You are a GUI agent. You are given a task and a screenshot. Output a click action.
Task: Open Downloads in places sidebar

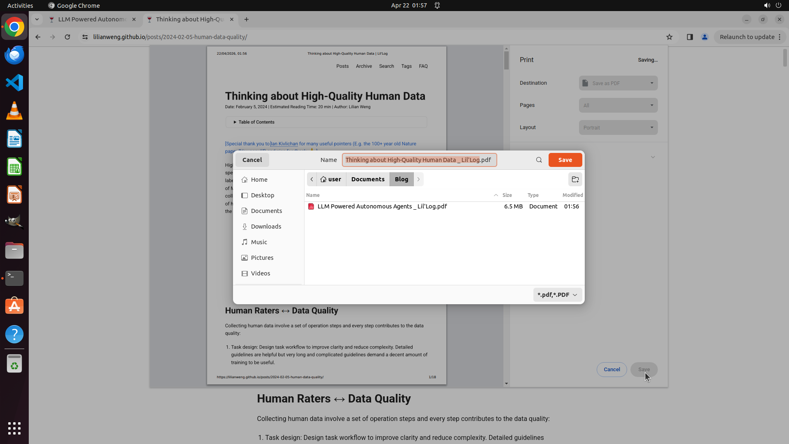[266, 227]
